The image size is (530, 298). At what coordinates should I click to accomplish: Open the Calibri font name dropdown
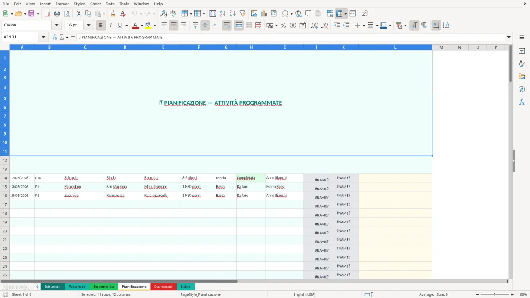coord(57,26)
